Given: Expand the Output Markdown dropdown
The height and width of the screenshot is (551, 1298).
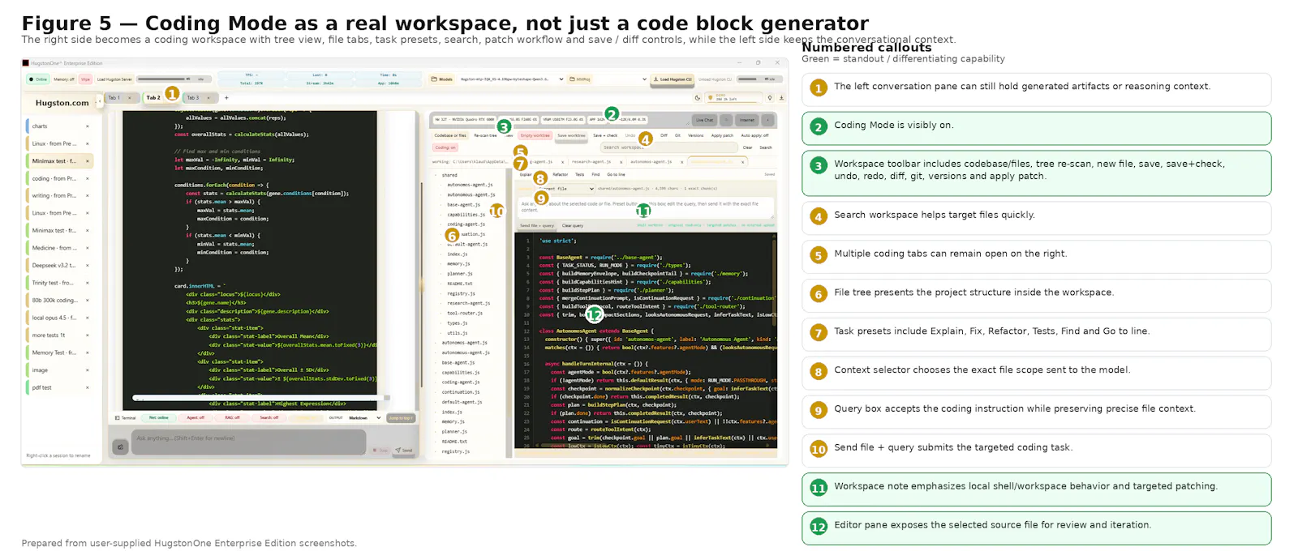Looking at the screenshot, I should (364, 418).
